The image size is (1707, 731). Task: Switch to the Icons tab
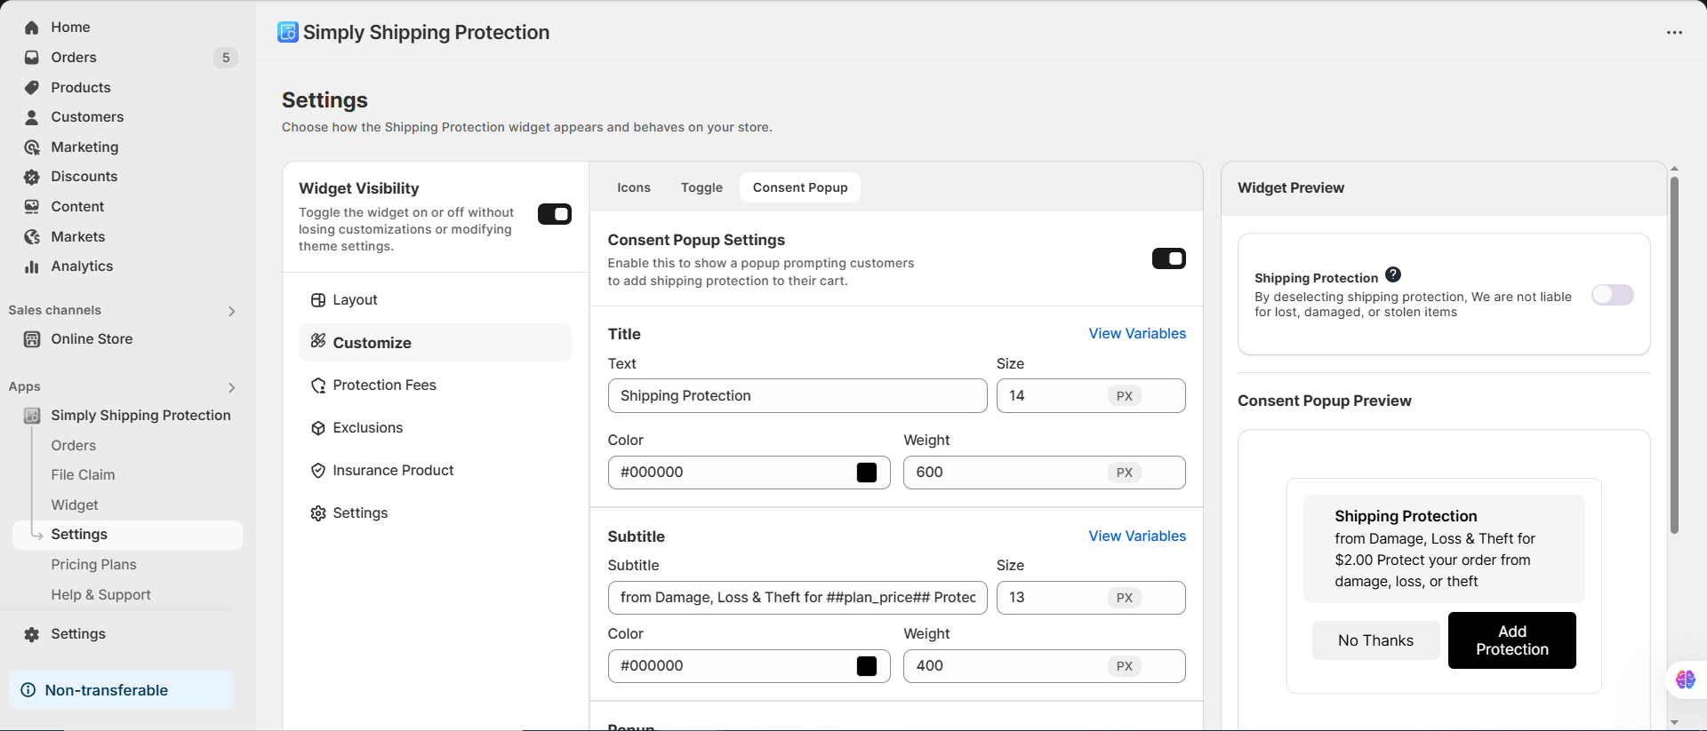tap(634, 187)
